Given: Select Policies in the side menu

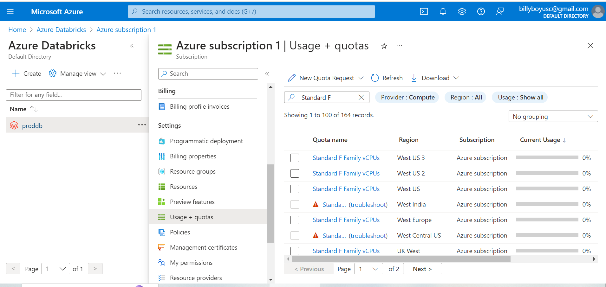Looking at the screenshot, I should (x=180, y=232).
